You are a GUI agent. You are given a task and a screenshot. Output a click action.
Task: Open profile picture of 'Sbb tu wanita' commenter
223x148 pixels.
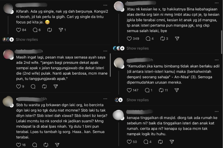[x=8, y=101]
